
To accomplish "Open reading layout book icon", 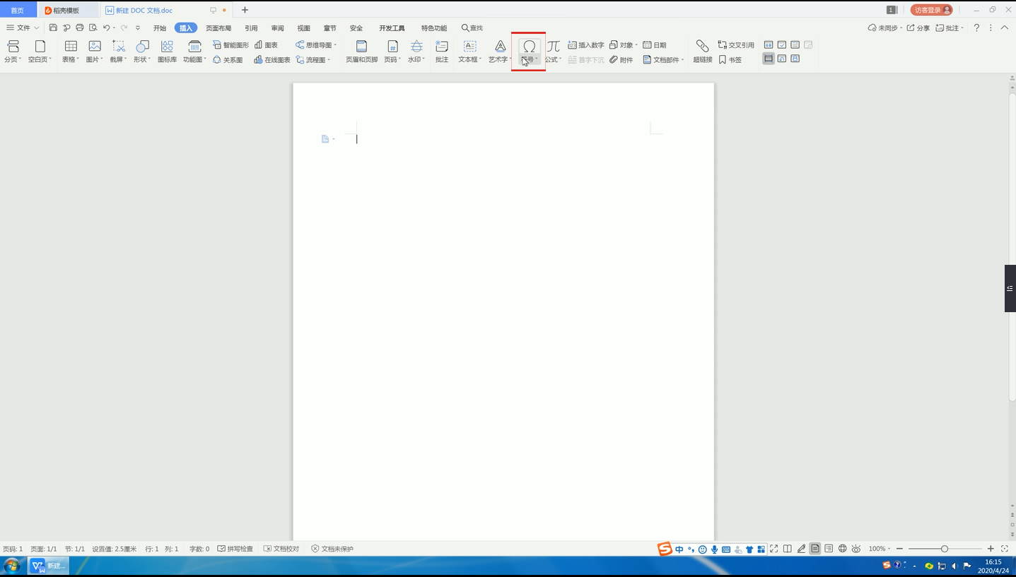I will pyautogui.click(x=788, y=549).
